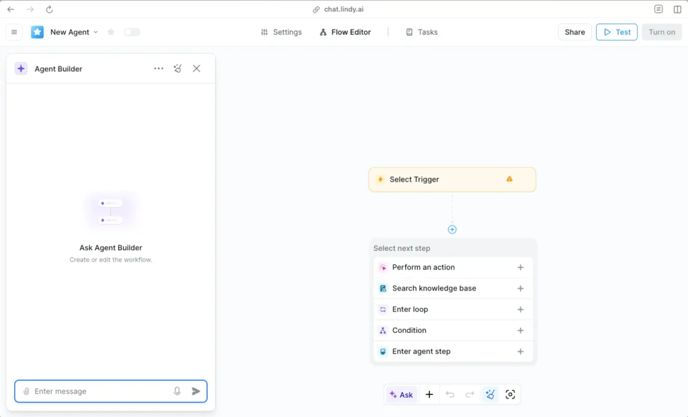Open the three-dot menu in Agent Builder
Screen dimensions: 688x417
(x=159, y=68)
